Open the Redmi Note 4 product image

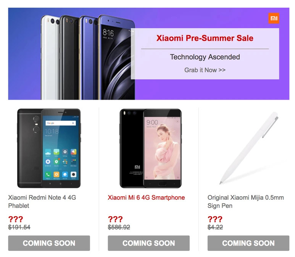point(49,148)
